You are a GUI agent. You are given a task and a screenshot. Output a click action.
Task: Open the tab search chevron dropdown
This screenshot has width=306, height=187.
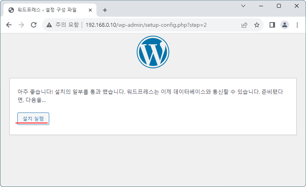tap(243, 6)
